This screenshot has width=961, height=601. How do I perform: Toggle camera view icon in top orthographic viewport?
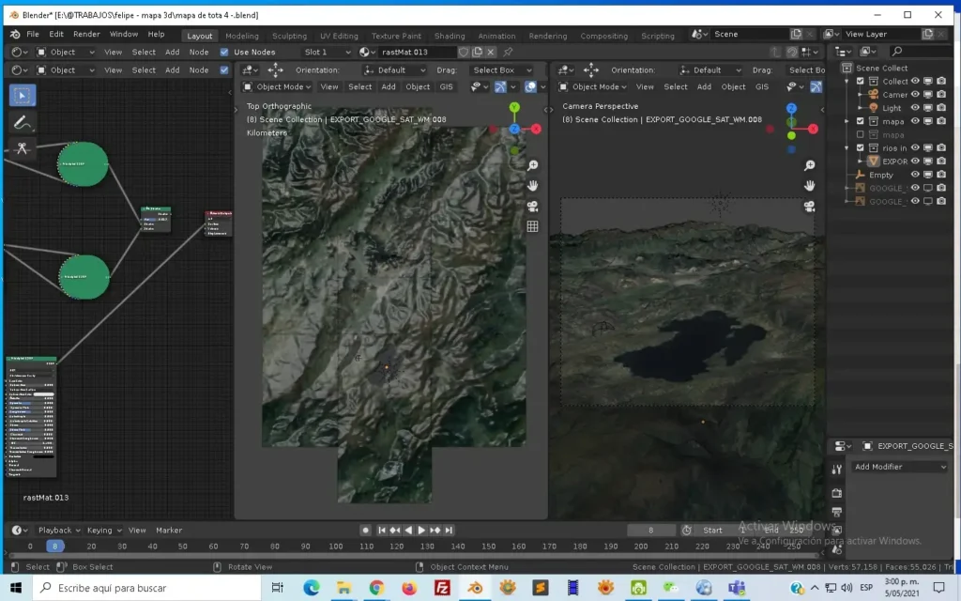click(x=532, y=207)
